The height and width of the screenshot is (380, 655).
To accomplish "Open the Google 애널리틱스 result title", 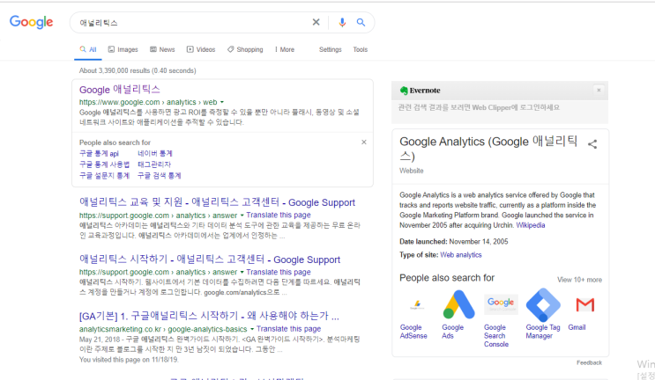I will pyautogui.click(x=120, y=90).
